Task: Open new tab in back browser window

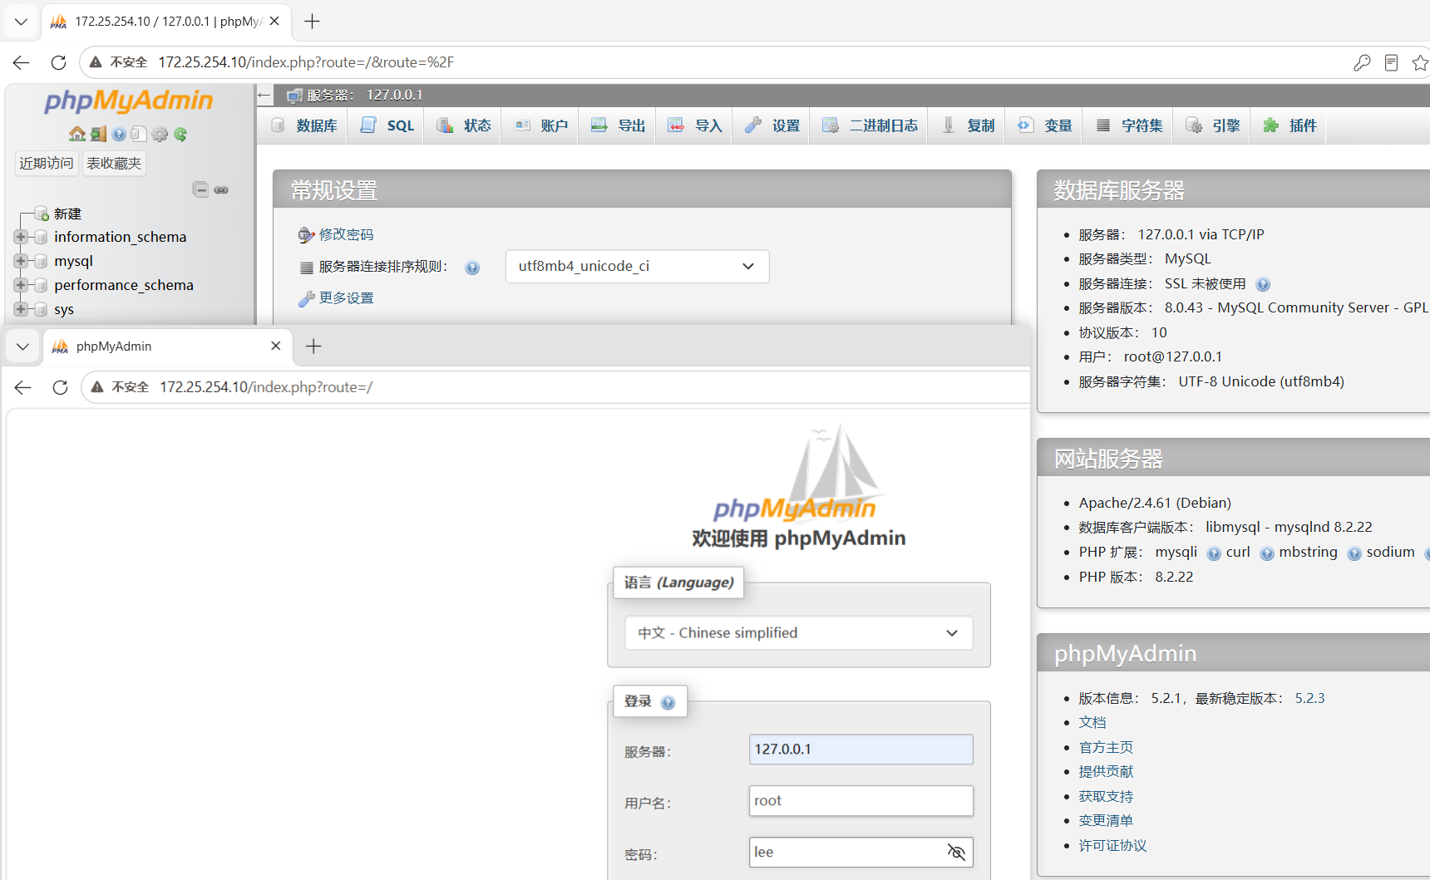Action: 313,22
